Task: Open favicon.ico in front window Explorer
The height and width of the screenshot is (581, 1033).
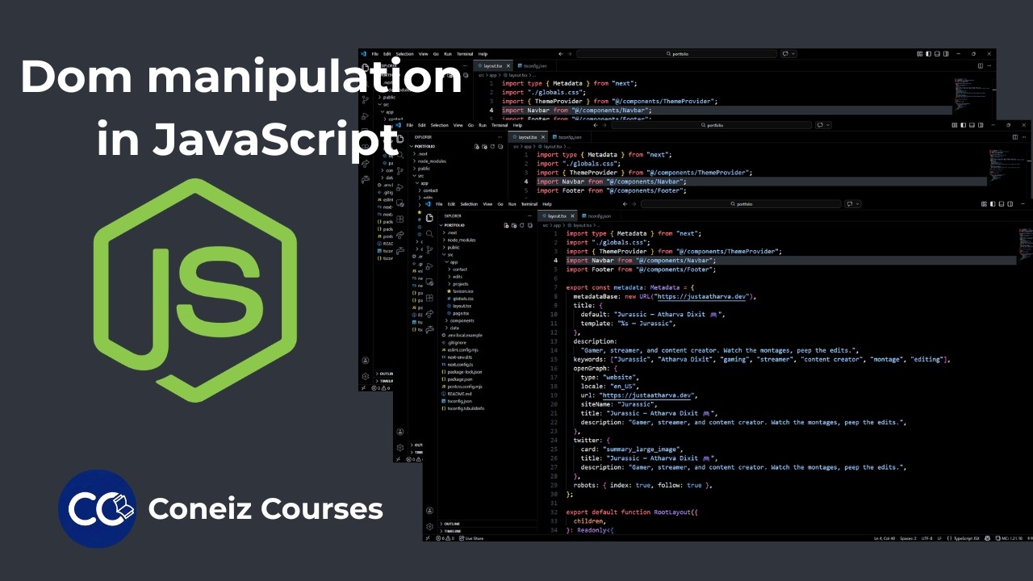Action: pos(462,291)
